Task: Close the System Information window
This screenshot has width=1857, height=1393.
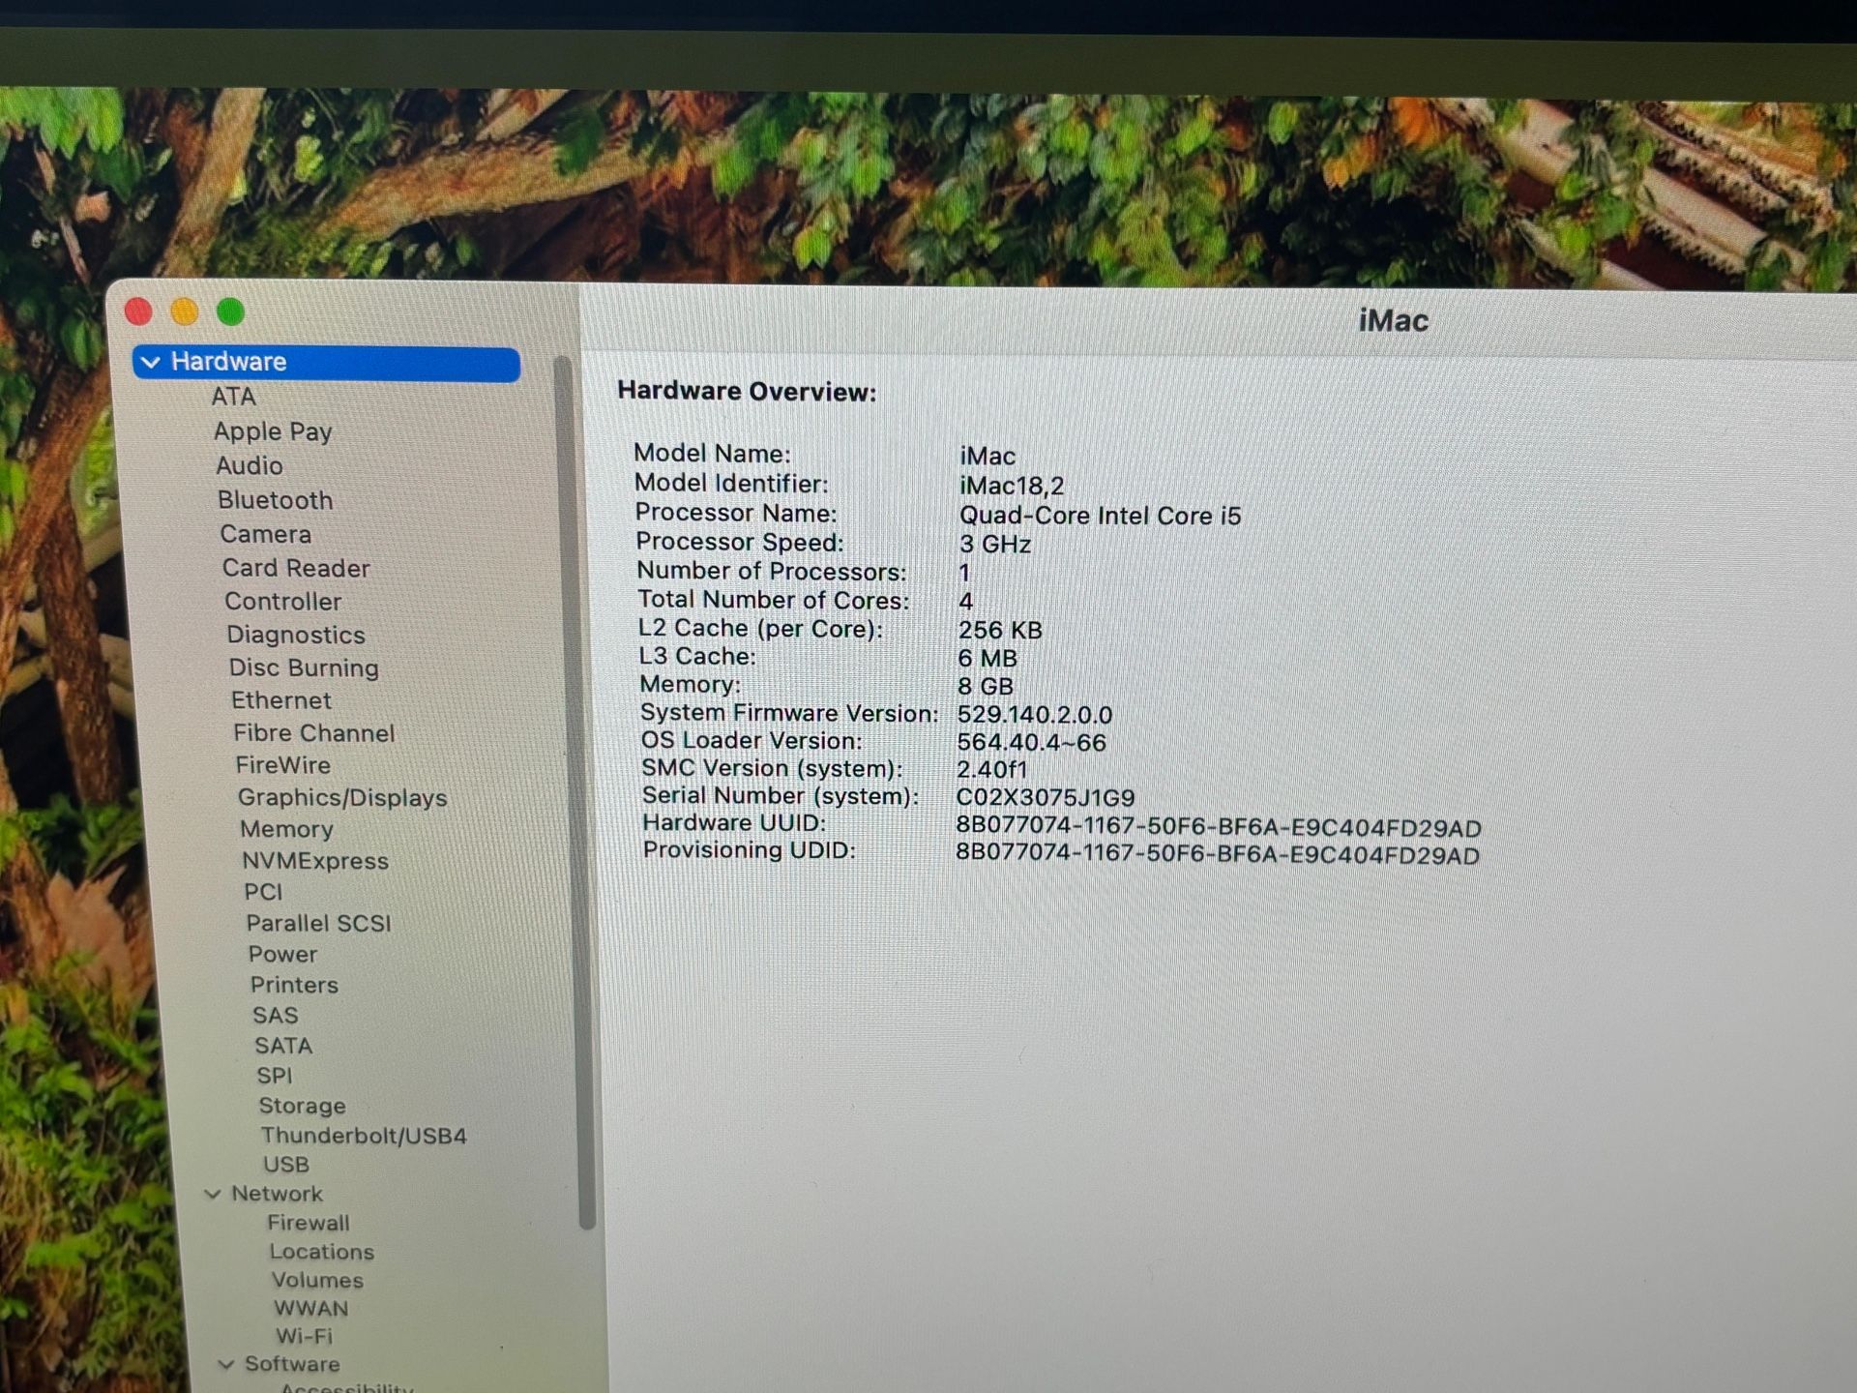Action: pyautogui.click(x=139, y=311)
